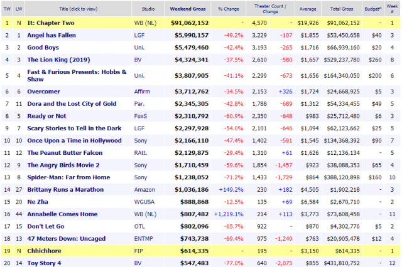Open the Don't Let Go link

click(x=46, y=227)
